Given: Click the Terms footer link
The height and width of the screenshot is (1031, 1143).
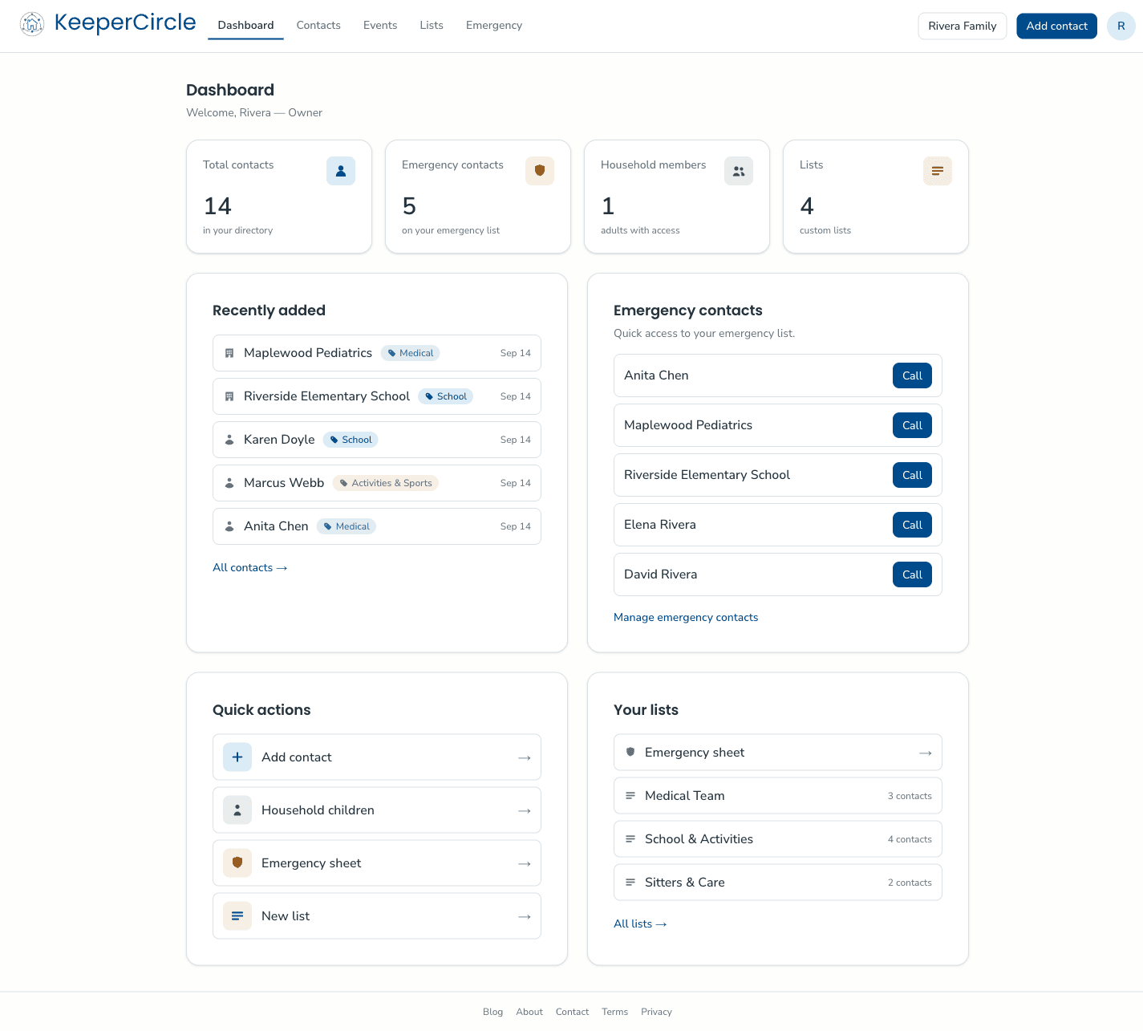Looking at the screenshot, I should (x=615, y=1012).
